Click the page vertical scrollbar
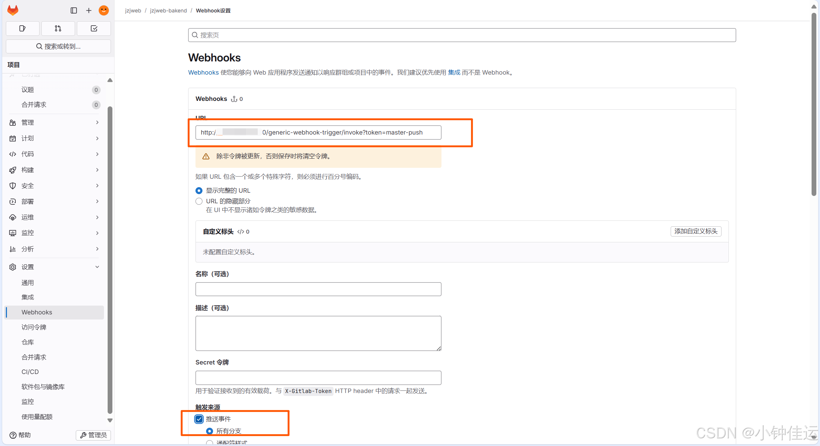The height and width of the screenshot is (446, 820). pos(814,104)
